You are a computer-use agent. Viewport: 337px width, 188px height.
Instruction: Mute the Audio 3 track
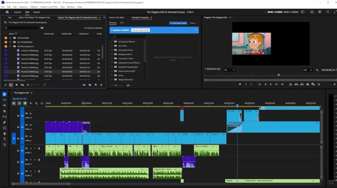point(31,171)
